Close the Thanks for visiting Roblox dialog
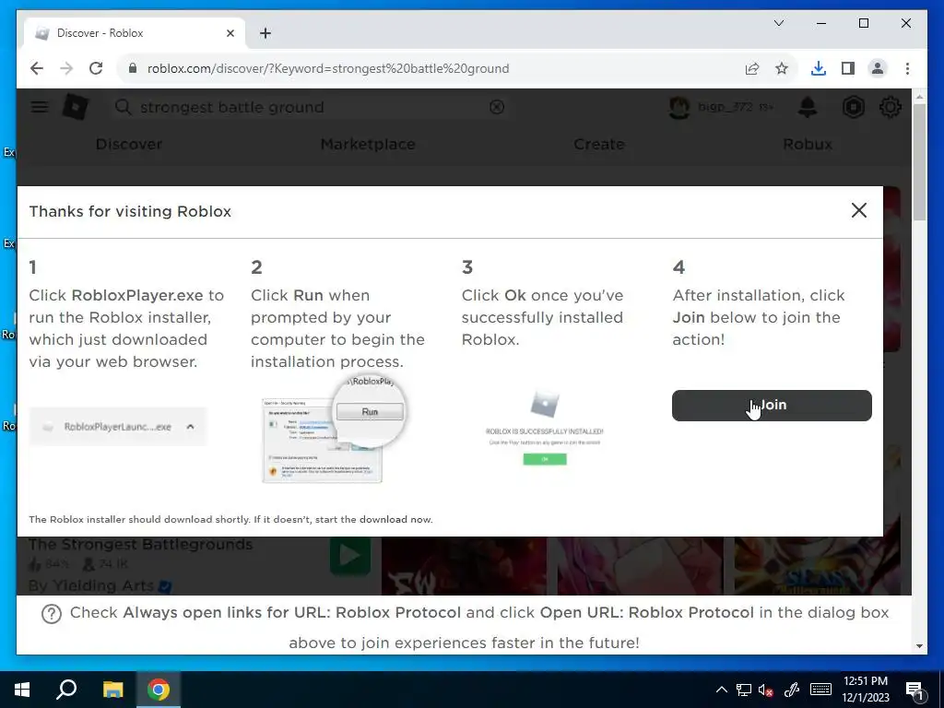The width and height of the screenshot is (944, 708). pos(859,210)
